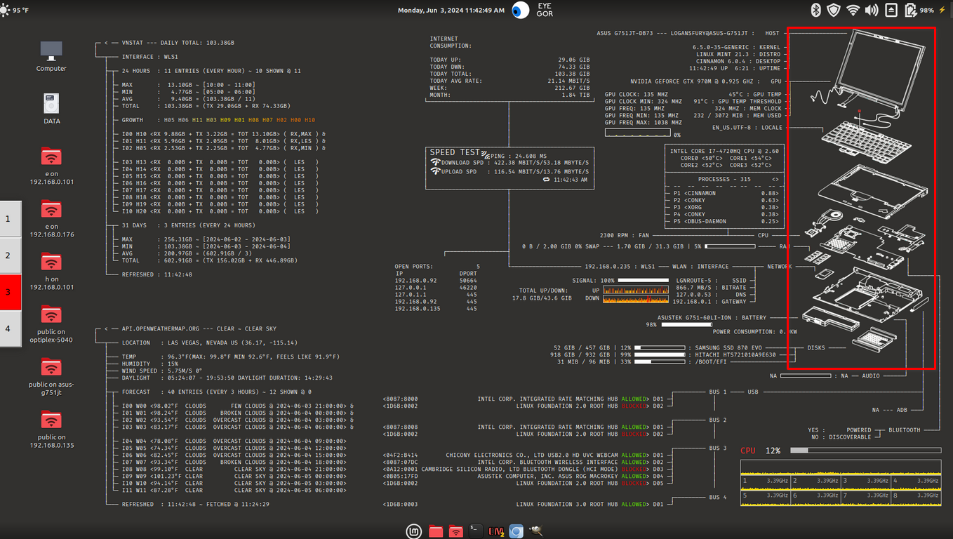Image resolution: width=953 pixels, height=539 pixels.
Task: Click the 'P5 <DBUS-DAEMON' process row
Action: click(726, 221)
